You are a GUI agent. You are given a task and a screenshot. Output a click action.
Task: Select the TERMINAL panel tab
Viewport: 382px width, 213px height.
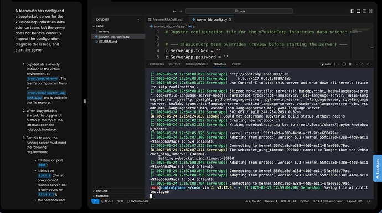click(220, 64)
